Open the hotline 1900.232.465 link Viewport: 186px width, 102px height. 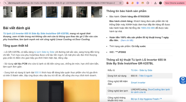148,28
